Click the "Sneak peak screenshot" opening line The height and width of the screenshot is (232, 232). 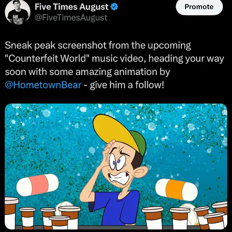coord(56,45)
